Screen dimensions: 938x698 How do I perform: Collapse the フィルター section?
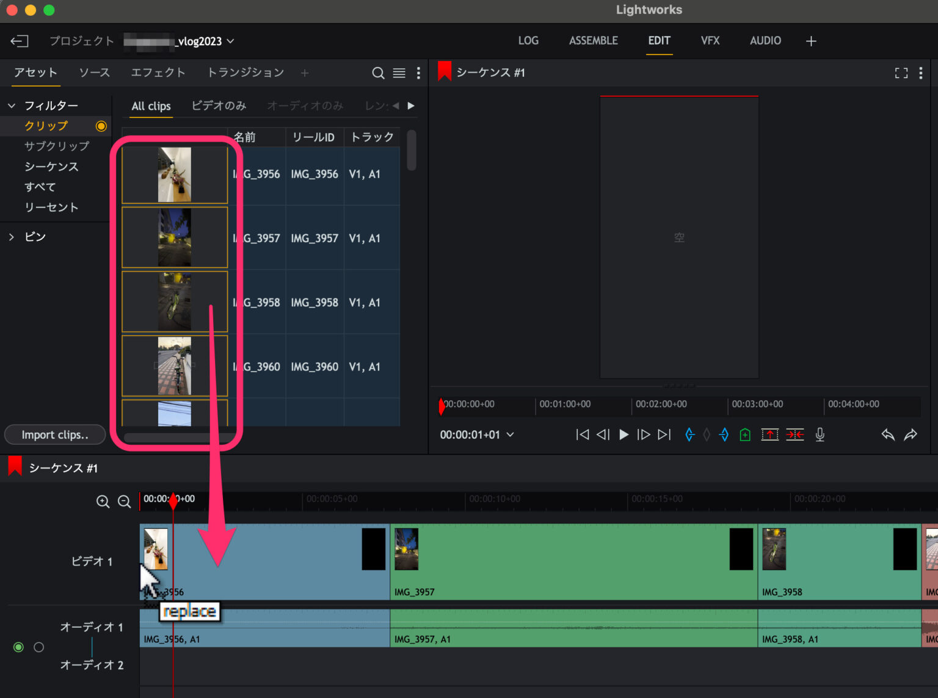coord(12,105)
